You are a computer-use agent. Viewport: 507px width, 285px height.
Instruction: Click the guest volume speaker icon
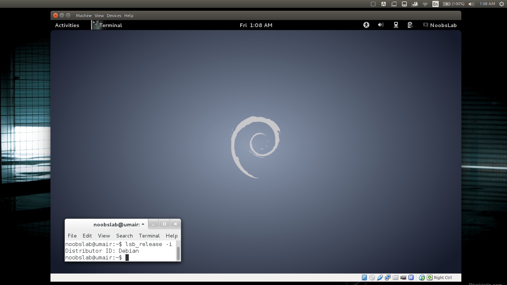tap(381, 25)
